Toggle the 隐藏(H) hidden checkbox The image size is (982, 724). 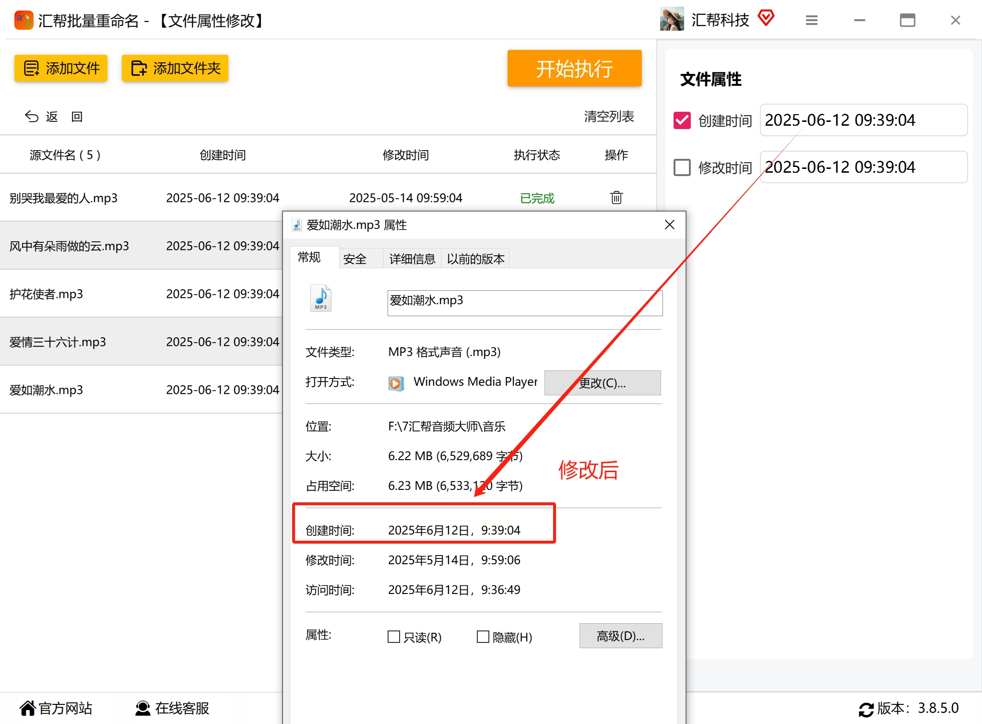pyautogui.click(x=483, y=637)
